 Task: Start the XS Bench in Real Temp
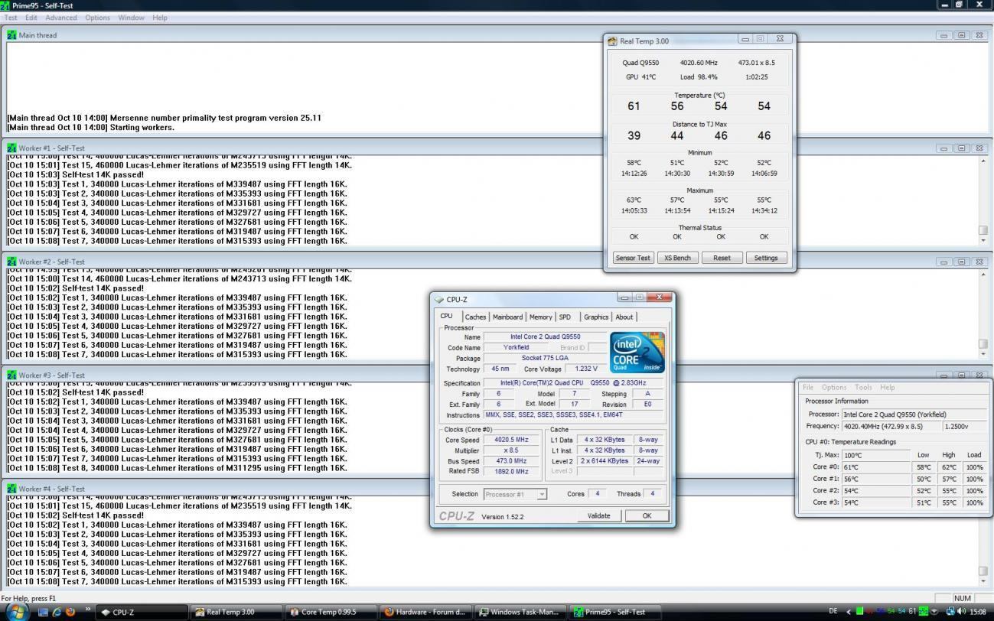[677, 258]
